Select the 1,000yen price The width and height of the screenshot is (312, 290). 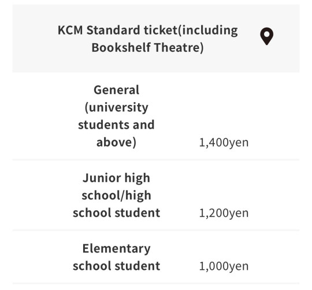224,266
